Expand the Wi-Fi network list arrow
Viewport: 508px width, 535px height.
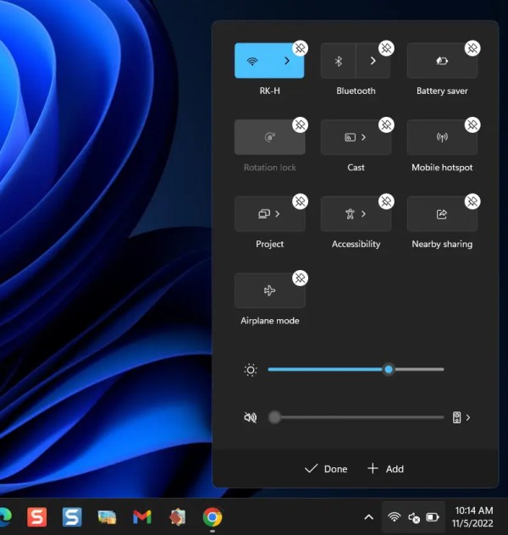click(x=287, y=62)
